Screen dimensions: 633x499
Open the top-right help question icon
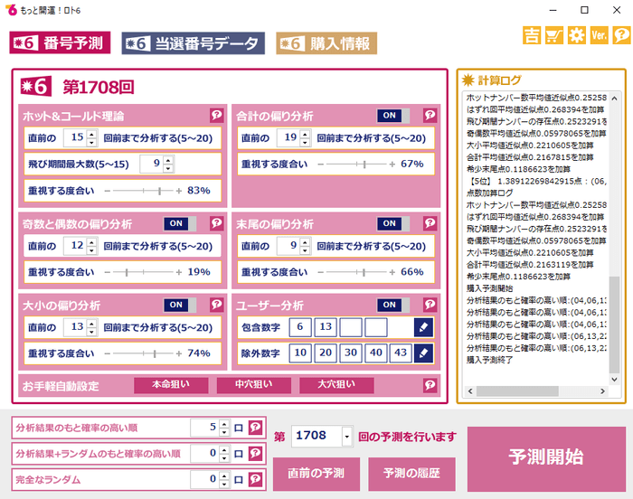point(622,35)
